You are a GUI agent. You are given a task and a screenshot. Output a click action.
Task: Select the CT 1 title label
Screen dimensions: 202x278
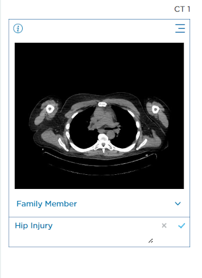click(x=182, y=9)
